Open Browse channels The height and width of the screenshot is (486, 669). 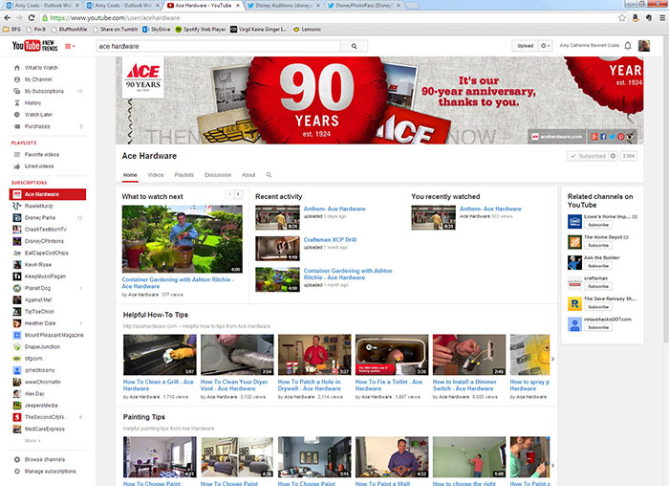44,459
